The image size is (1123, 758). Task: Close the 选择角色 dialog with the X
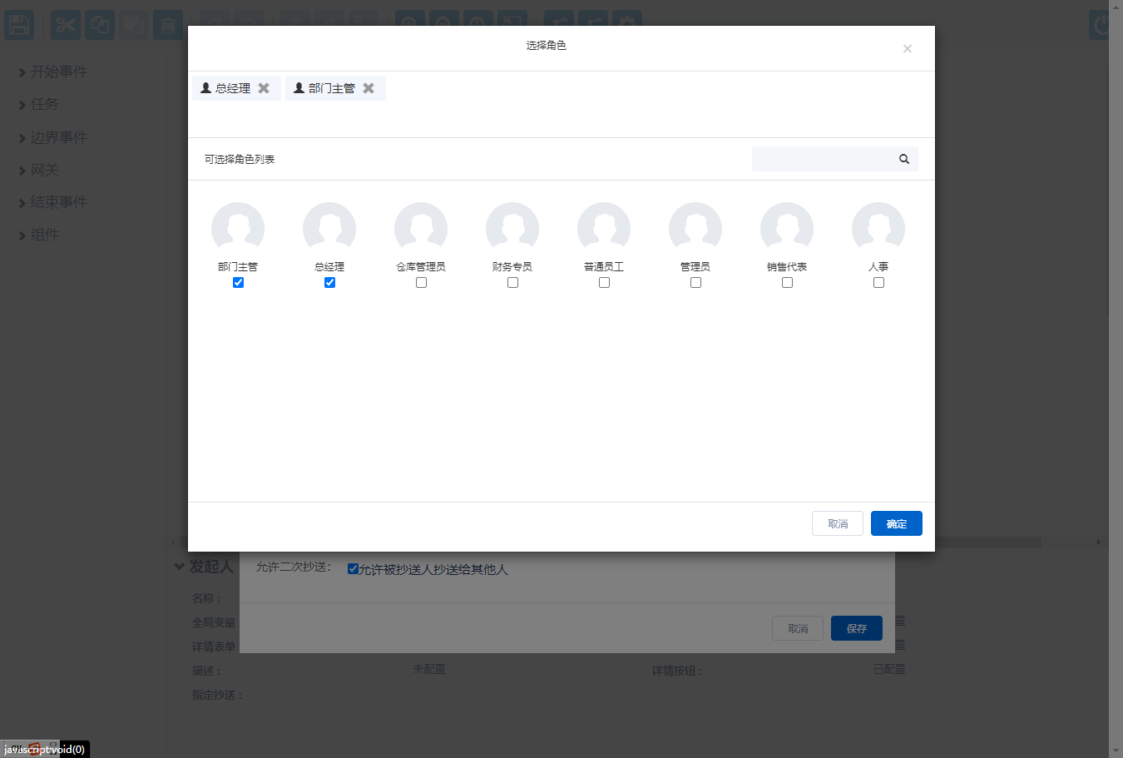[908, 49]
